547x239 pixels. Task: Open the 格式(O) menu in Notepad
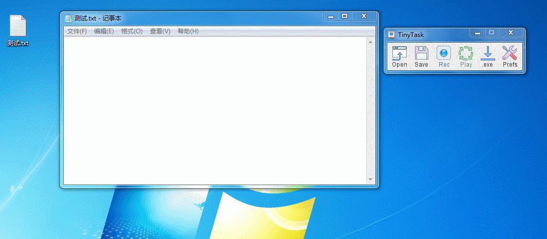point(132,31)
